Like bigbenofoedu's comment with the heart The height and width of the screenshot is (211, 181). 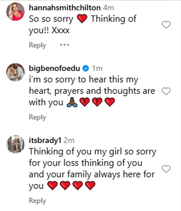click(166, 91)
